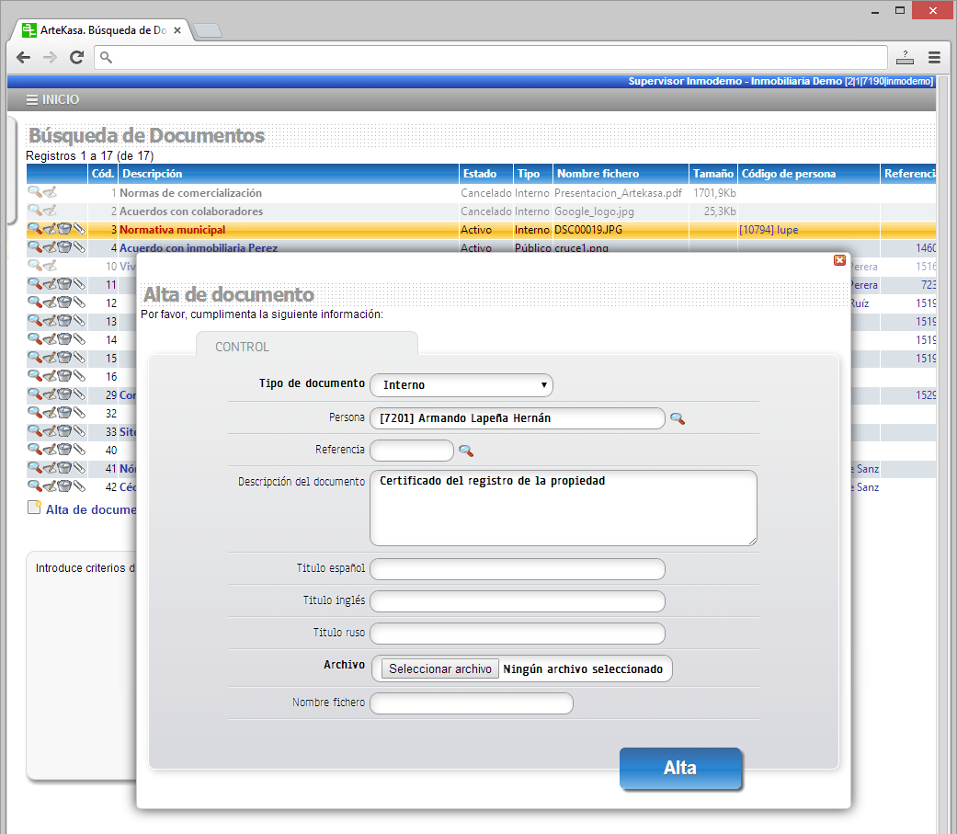The height and width of the screenshot is (834, 957).
Task: Click the browser back arrow
Action: click(23, 57)
